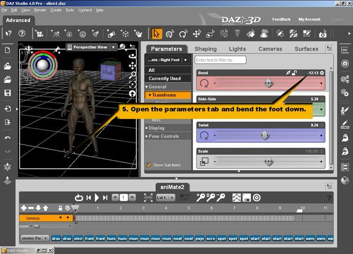Click the question mark help icon

22,33
